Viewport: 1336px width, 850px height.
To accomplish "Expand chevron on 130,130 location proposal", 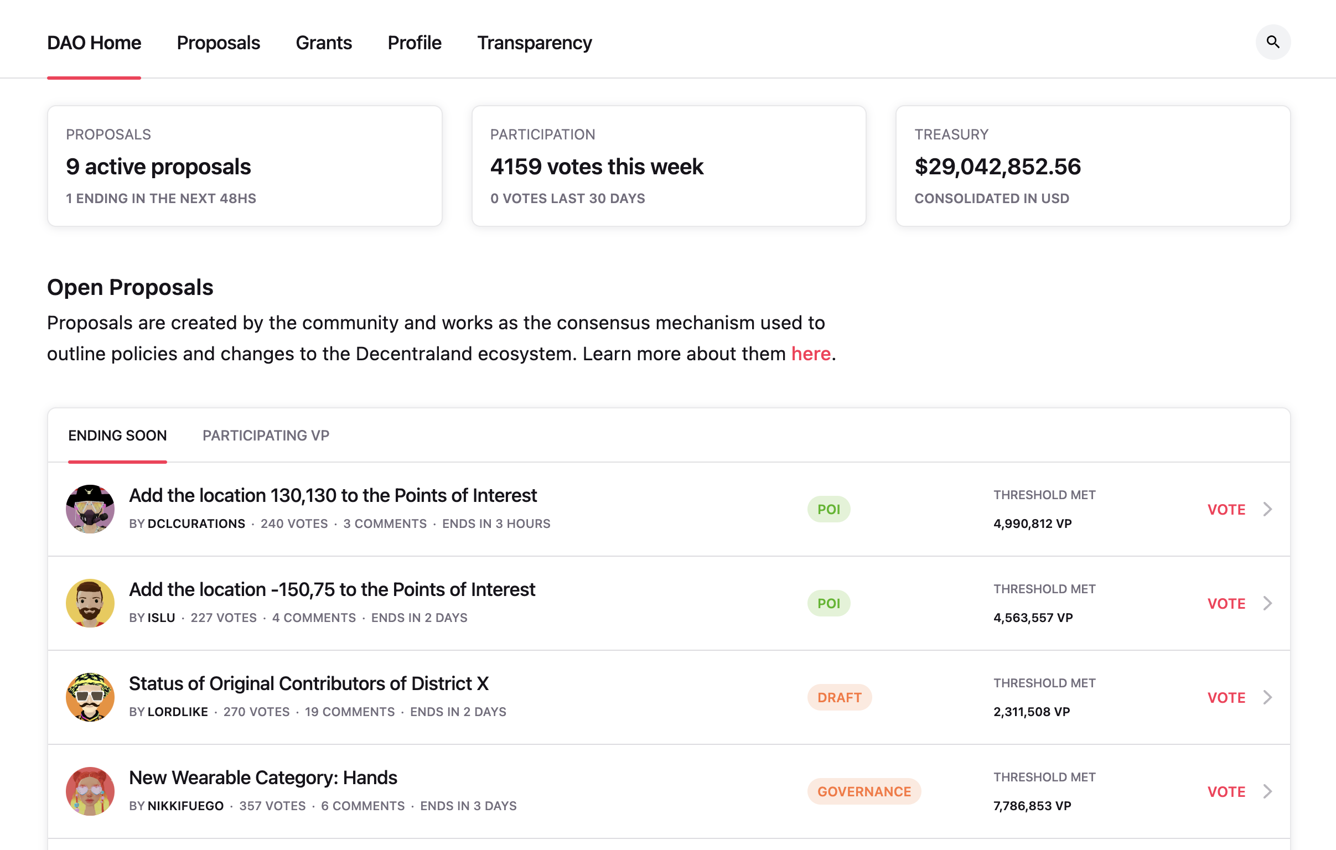I will (1267, 509).
